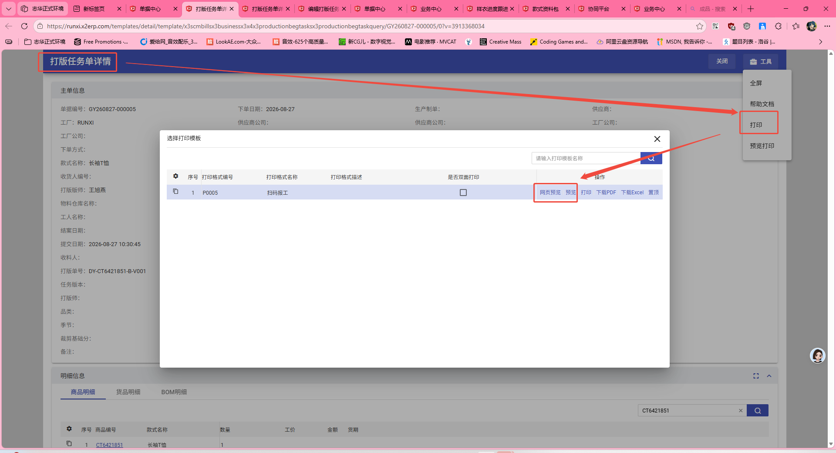
Task: Open the Creative Mass bookmark
Action: pyautogui.click(x=500, y=42)
